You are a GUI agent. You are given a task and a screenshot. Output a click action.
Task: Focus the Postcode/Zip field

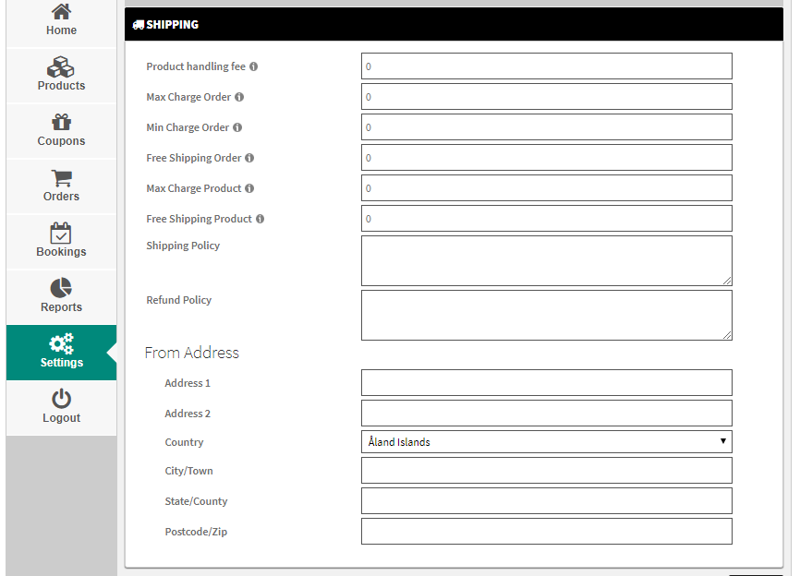(547, 532)
